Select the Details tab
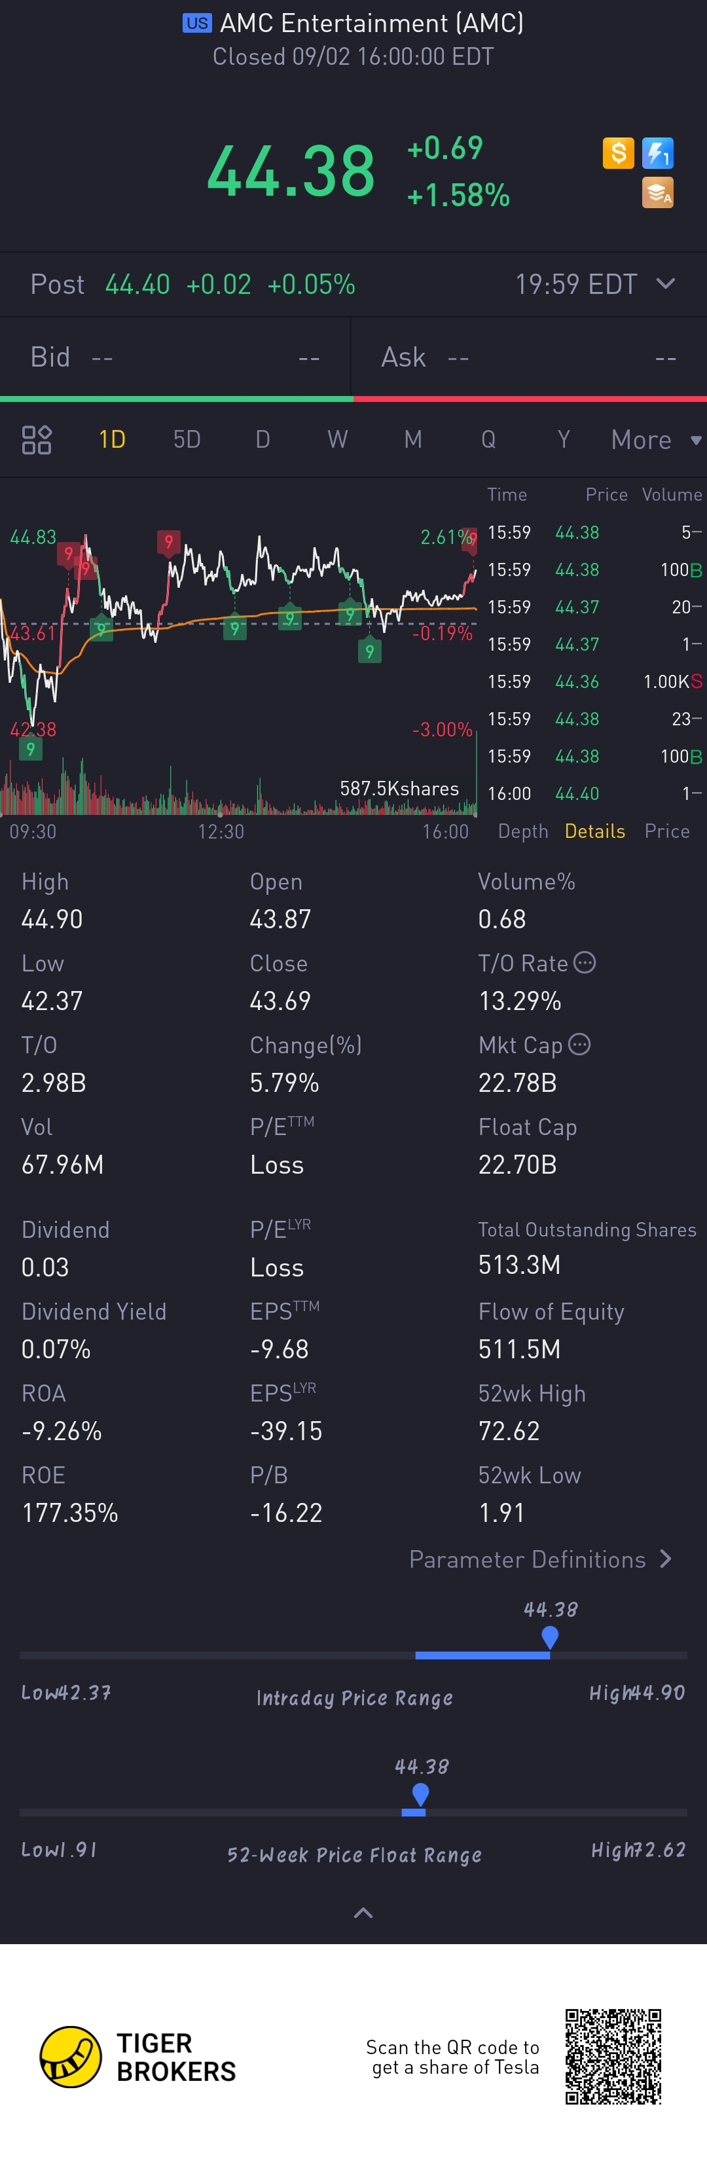 pos(595,831)
